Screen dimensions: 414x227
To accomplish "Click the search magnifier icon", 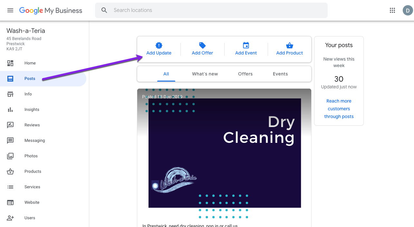I will point(104,10).
